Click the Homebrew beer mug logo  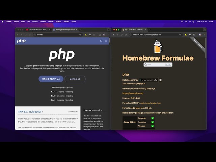coord(158,47)
